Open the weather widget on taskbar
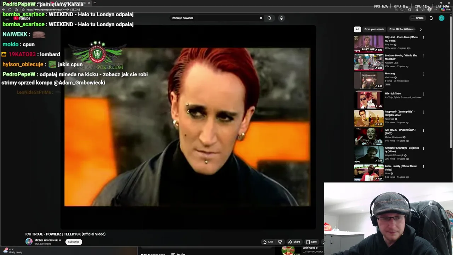 tap(13, 251)
